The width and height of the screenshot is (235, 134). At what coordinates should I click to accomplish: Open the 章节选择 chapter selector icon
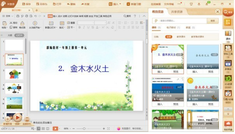pyautogui.click(x=228, y=22)
